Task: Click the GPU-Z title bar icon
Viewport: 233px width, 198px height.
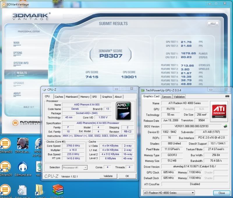Action: (x=143, y=90)
